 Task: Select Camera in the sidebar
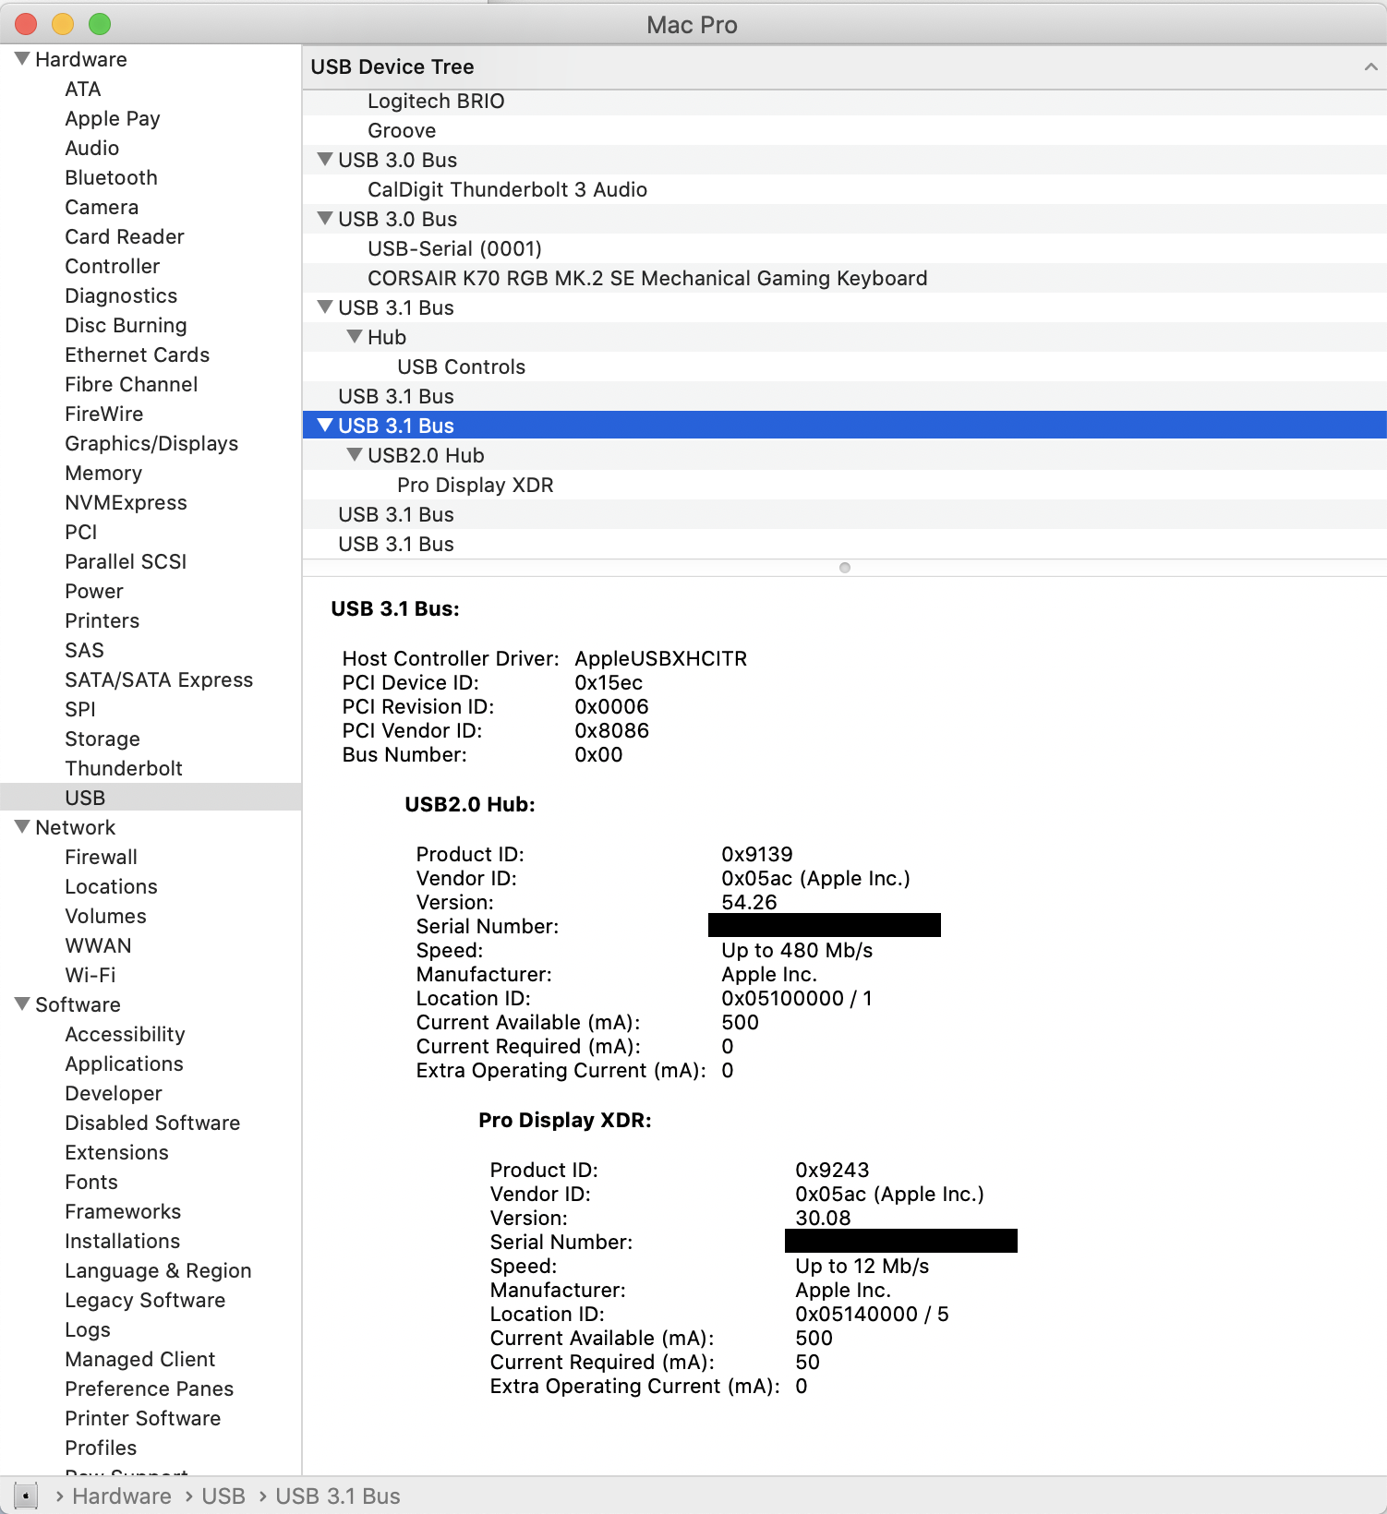[x=102, y=208]
